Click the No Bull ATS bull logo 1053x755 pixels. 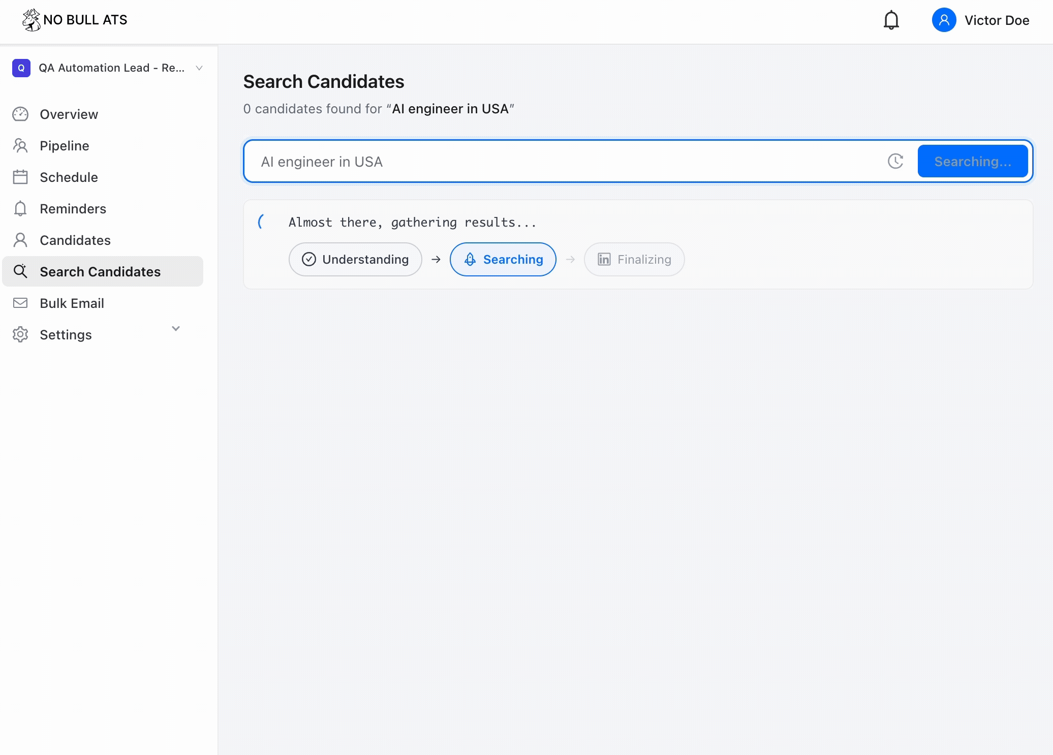coord(32,20)
